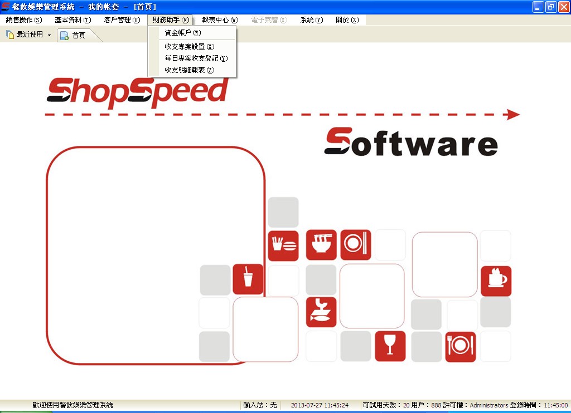This screenshot has width=571, height=413.
Task: Minimize the 餐飲娛樂管理系統 window
Action: (538, 7)
